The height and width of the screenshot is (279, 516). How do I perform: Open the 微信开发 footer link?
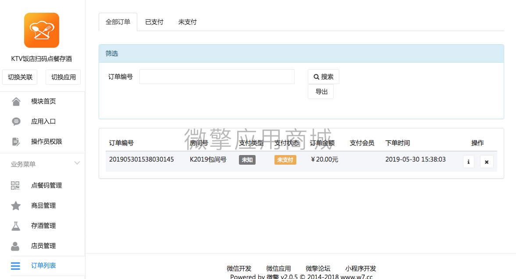click(239, 268)
